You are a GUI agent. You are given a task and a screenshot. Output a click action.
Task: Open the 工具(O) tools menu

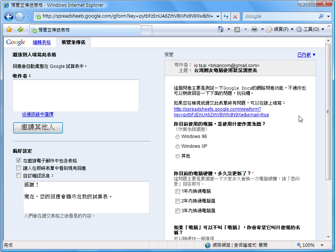(310, 29)
